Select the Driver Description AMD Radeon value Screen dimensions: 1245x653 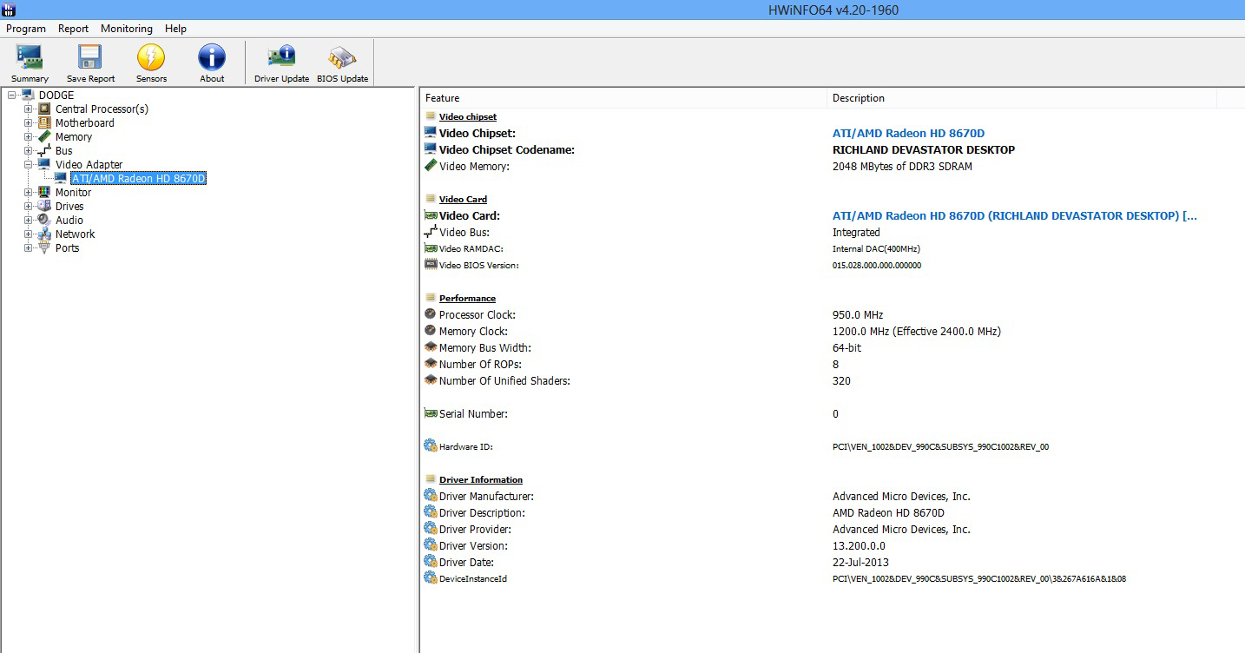(888, 512)
